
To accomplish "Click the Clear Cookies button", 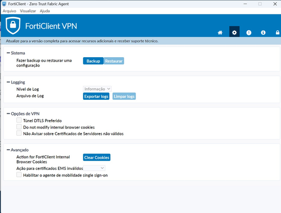I will click(97, 158).
